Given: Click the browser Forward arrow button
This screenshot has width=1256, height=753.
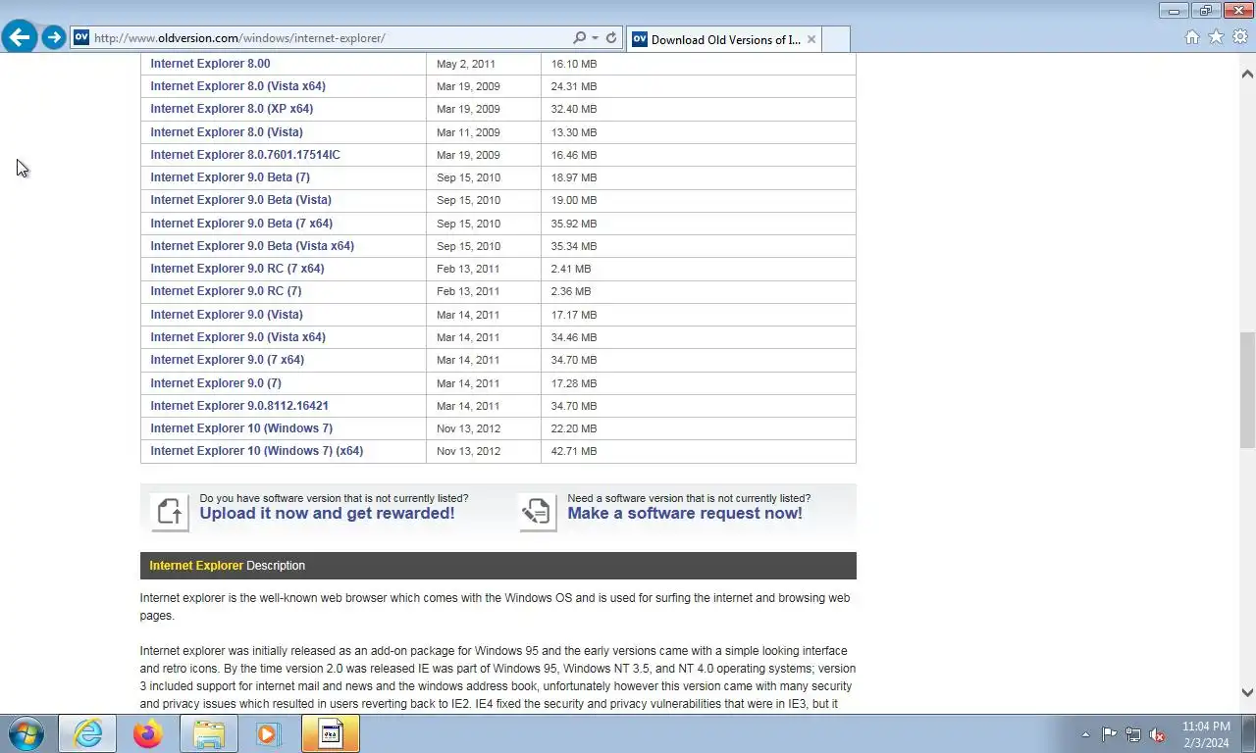Looking at the screenshot, I should [x=54, y=37].
